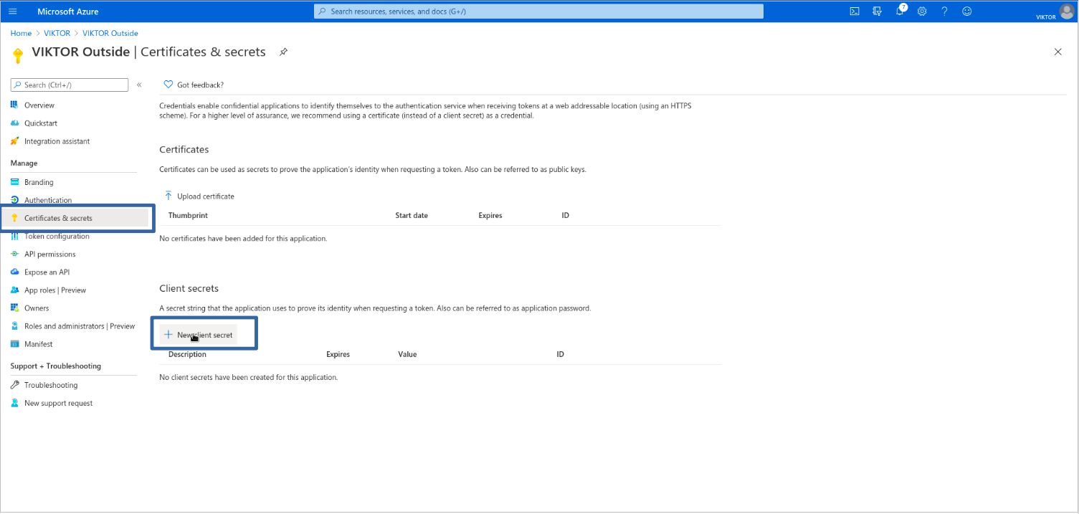Image resolution: width=1079 pixels, height=514 pixels.
Task: Close the Certificates & secrets blade
Action: [1057, 52]
